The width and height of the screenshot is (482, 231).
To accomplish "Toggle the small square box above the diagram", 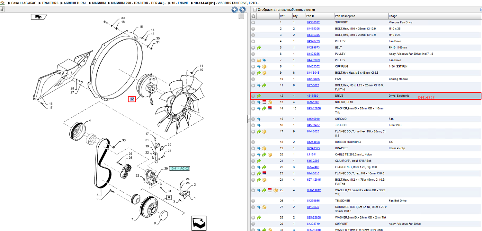I will point(241,16).
